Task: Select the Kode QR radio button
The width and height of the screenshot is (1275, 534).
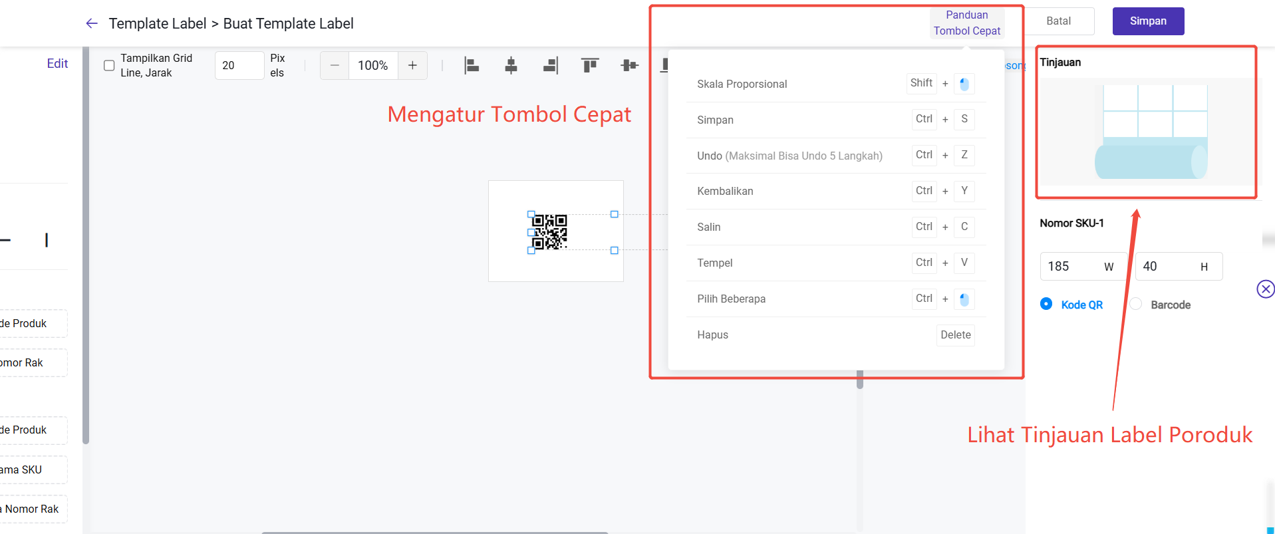Action: [1046, 304]
